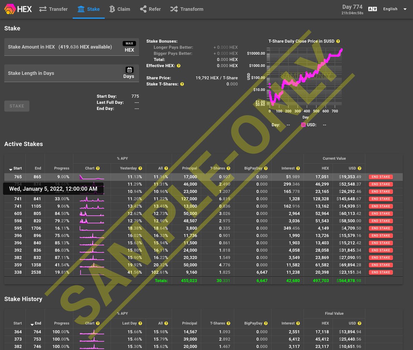The image size is (413, 350).
Task: End the stake with principal 127,000
Action: [x=381, y=199]
